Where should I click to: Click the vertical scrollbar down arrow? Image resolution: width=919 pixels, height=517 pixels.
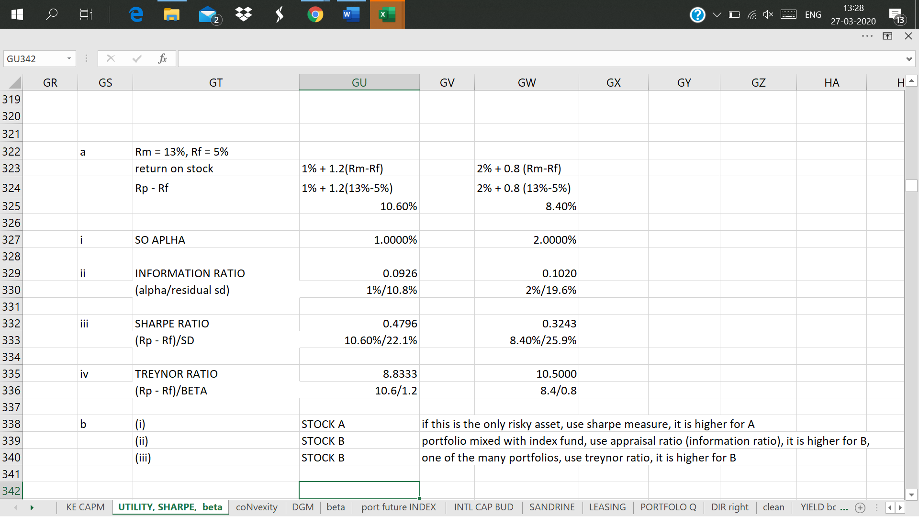point(911,495)
